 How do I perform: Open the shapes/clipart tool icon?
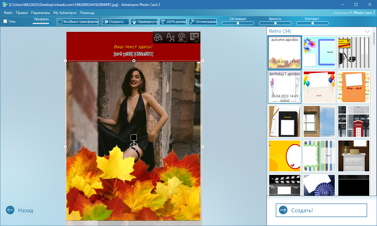click(158, 37)
